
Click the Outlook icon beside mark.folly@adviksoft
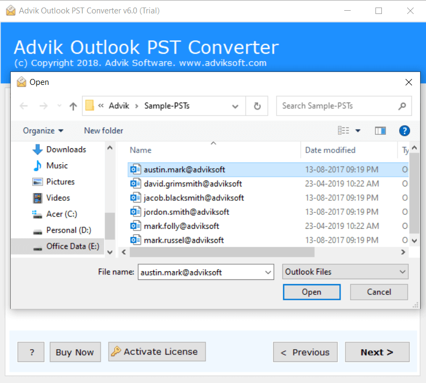[x=136, y=226]
